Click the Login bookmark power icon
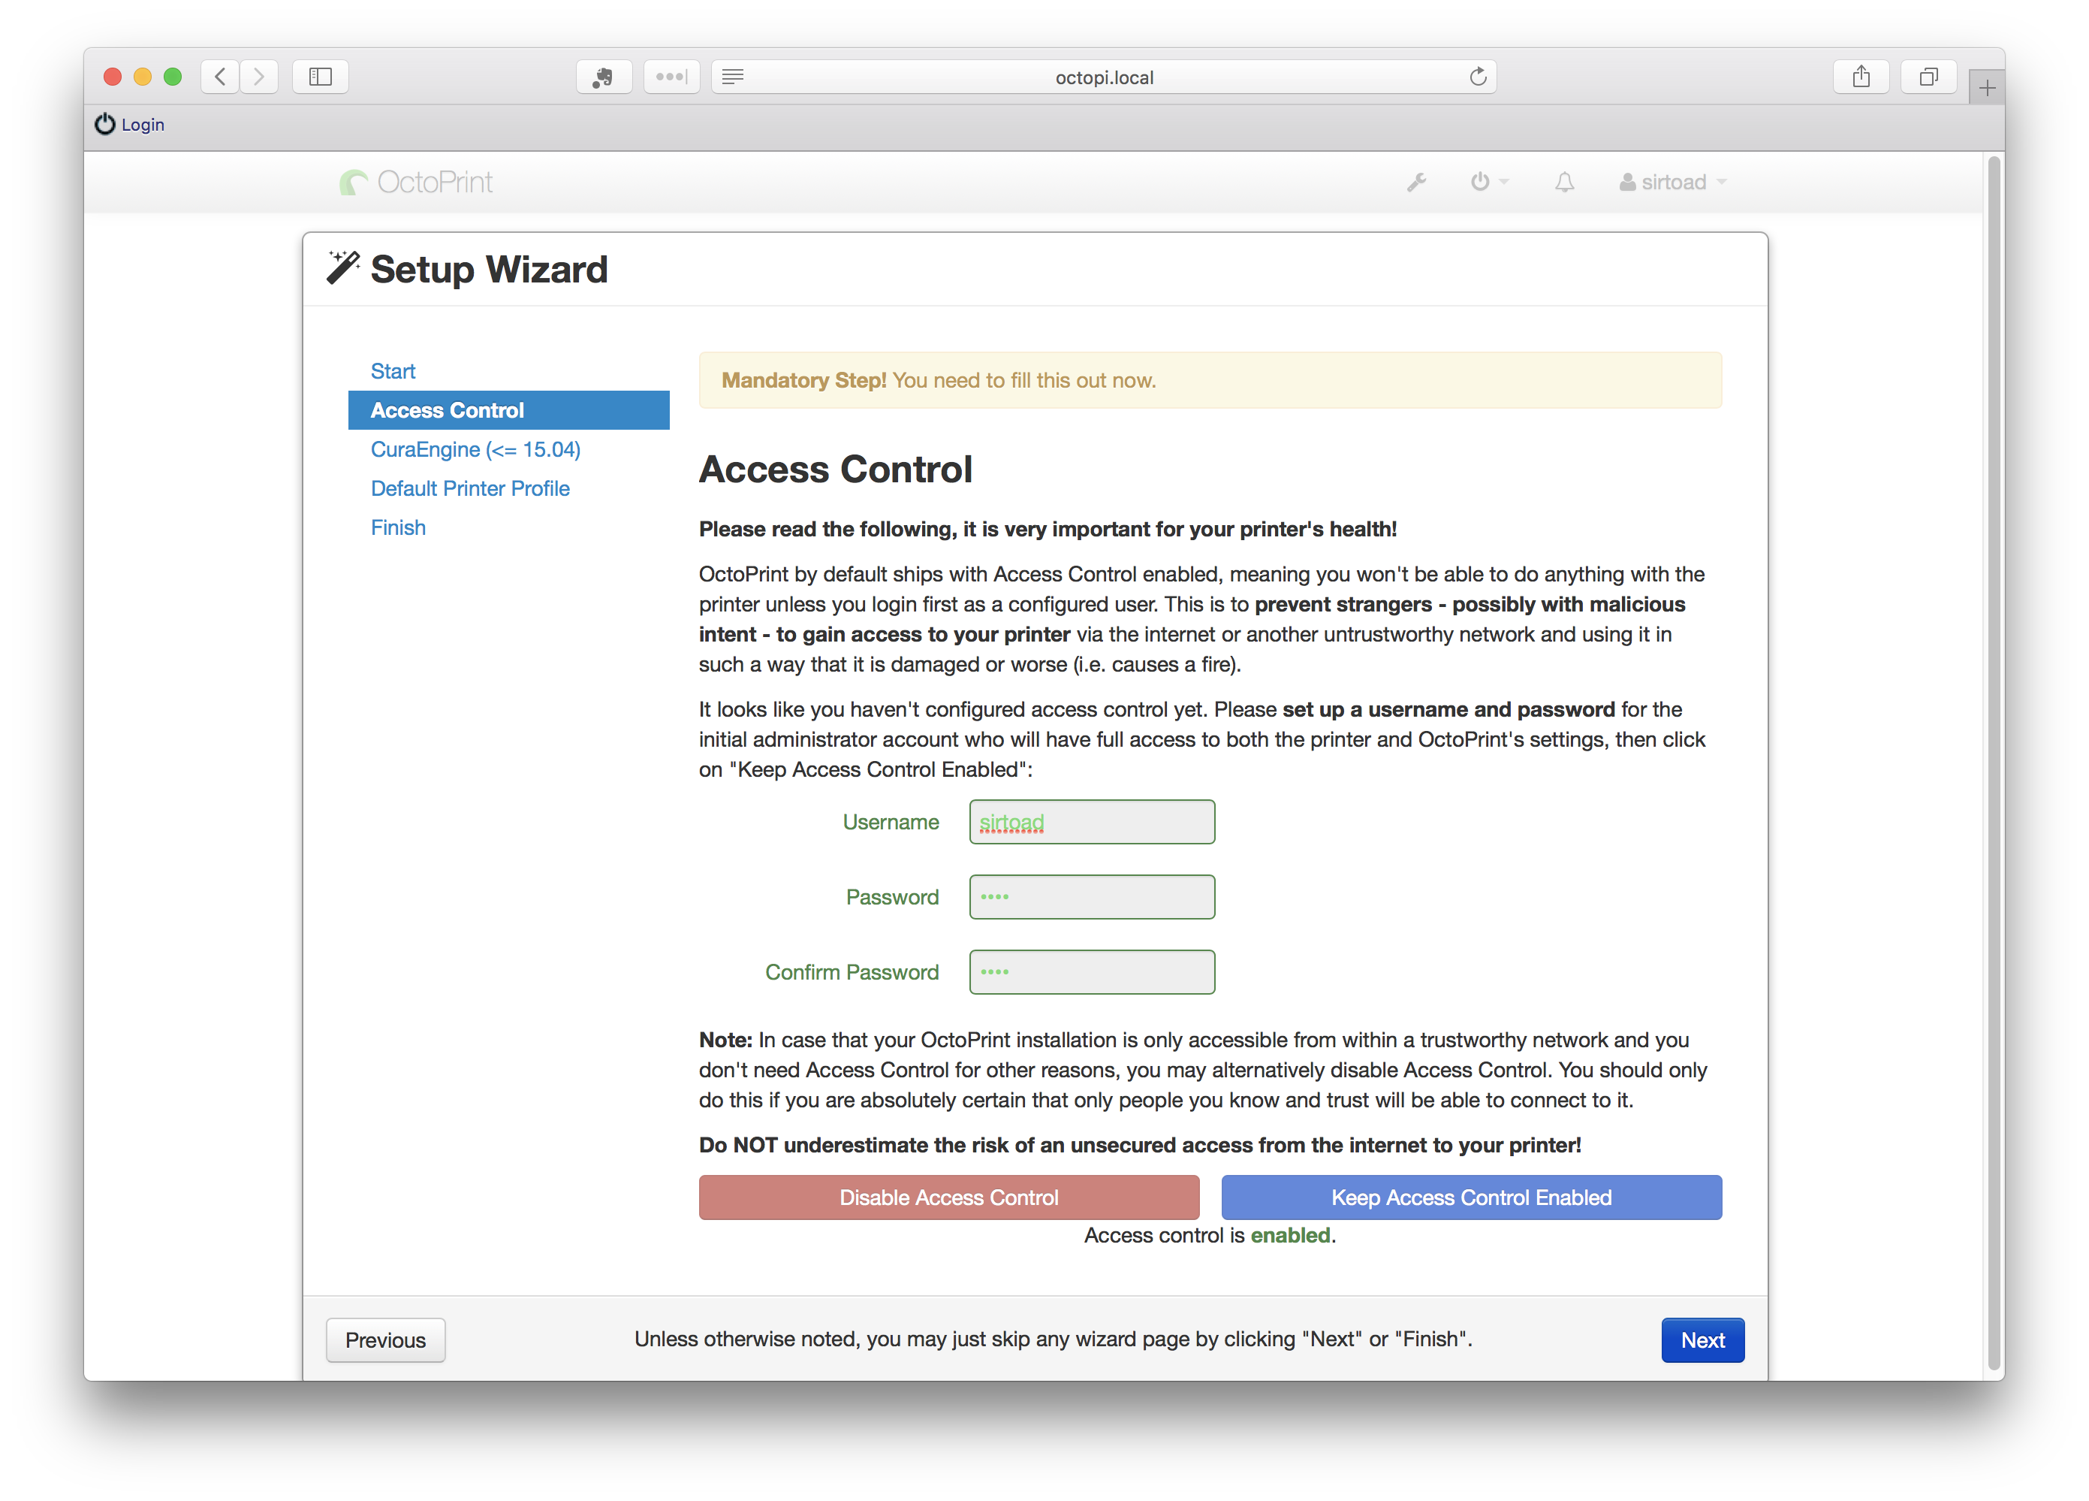The width and height of the screenshot is (2089, 1501). pos(106,123)
